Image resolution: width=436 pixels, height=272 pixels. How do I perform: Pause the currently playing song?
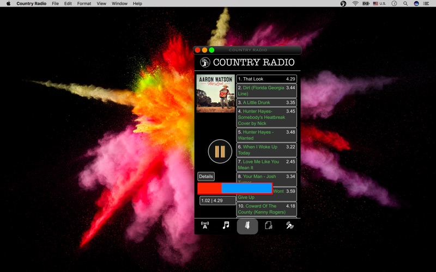tap(220, 152)
